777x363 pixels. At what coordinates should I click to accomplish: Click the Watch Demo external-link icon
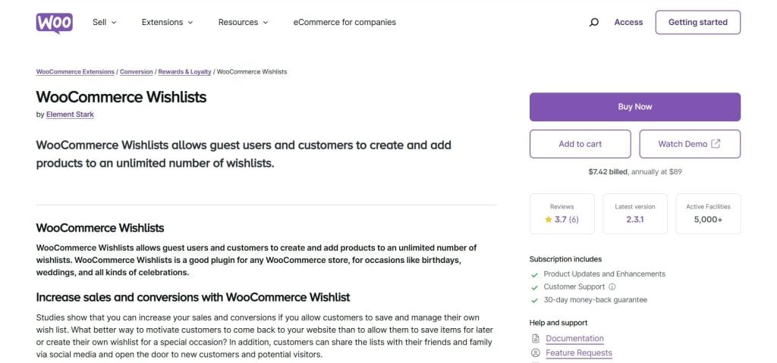tap(715, 144)
